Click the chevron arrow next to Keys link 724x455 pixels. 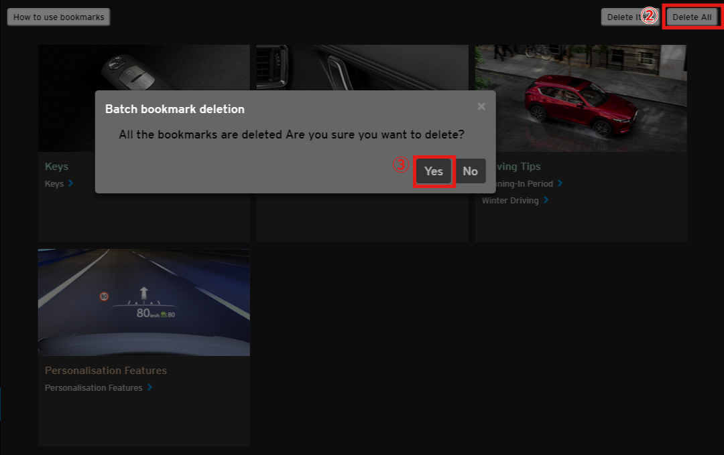(71, 183)
